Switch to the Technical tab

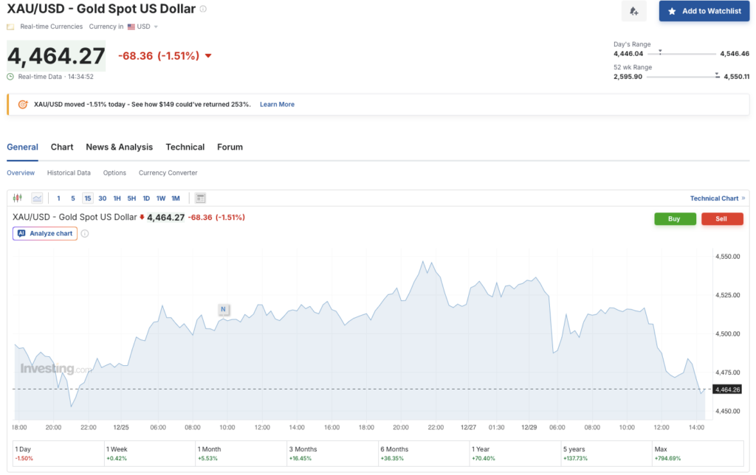pyautogui.click(x=185, y=147)
